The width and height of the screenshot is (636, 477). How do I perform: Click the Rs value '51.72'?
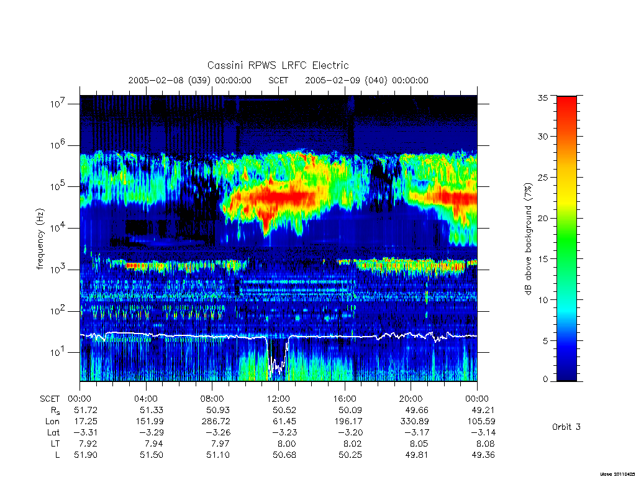pyautogui.click(x=86, y=410)
